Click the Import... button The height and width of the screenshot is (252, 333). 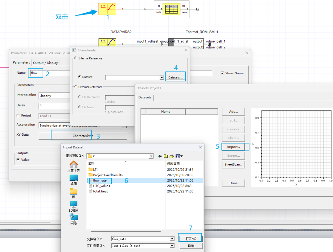point(233,147)
